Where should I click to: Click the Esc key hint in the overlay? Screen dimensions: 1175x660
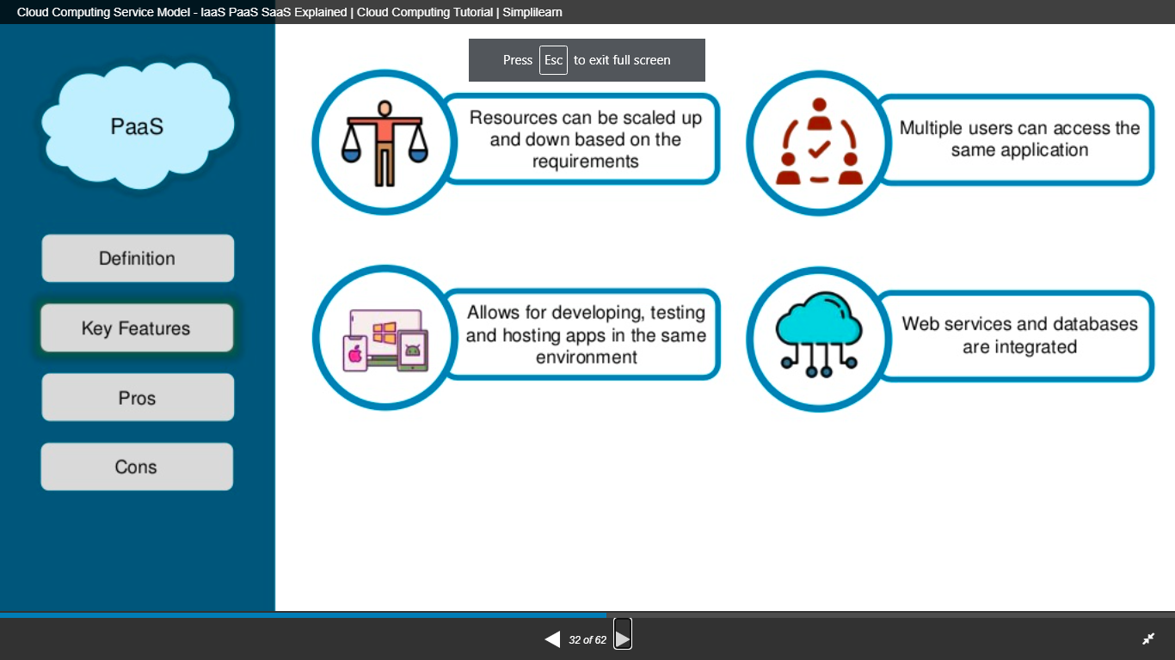[x=553, y=60]
